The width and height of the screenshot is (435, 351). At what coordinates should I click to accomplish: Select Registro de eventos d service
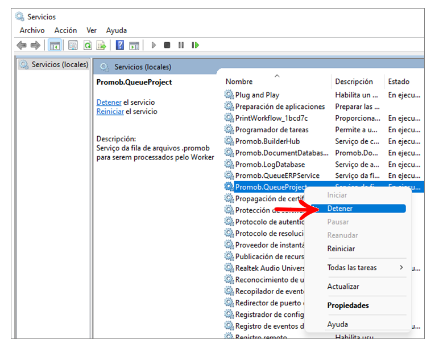(264, 326)
